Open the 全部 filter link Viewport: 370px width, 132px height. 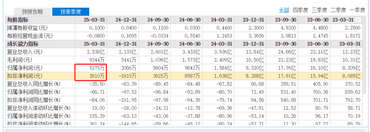pyautogui.click(x=284, y=10)
